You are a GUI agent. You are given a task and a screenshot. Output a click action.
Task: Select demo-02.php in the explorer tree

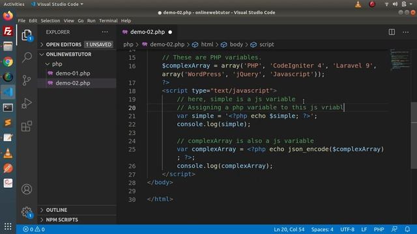pos(72,83)
